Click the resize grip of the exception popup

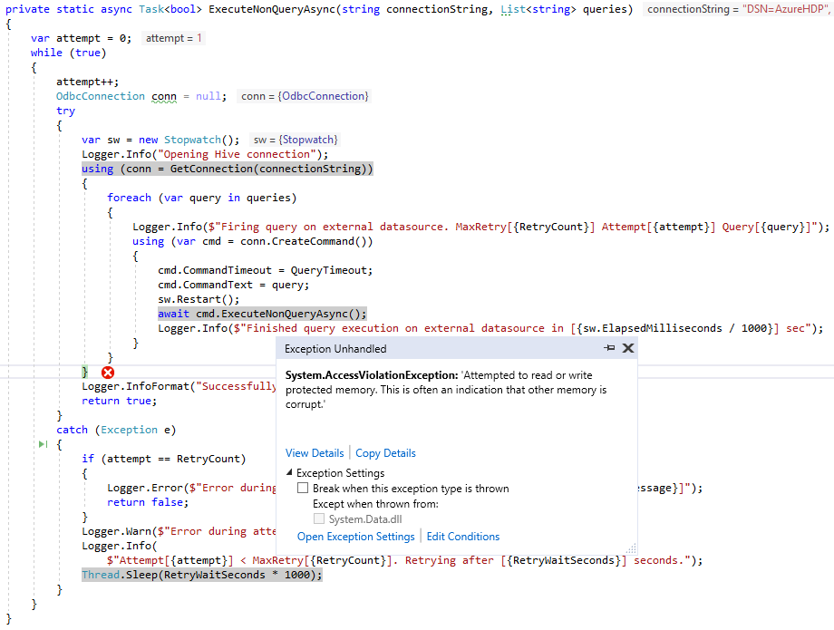[x=631, y=548]
